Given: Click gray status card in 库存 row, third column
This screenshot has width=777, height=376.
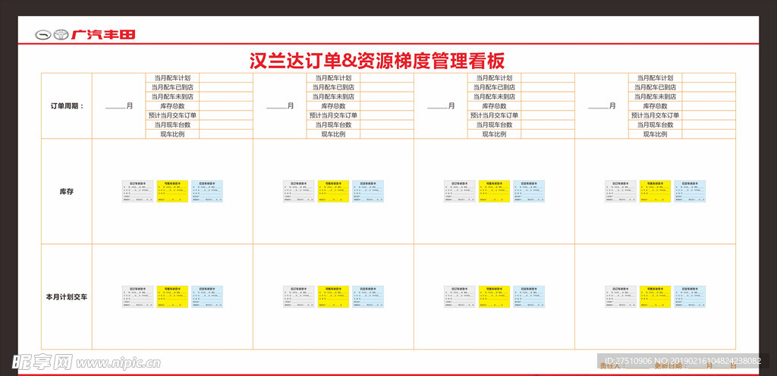Looking at the screenshot, I should 459,191.
